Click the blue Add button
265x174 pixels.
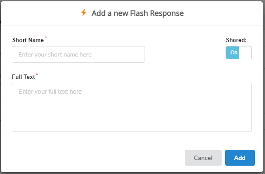point(240,158)
